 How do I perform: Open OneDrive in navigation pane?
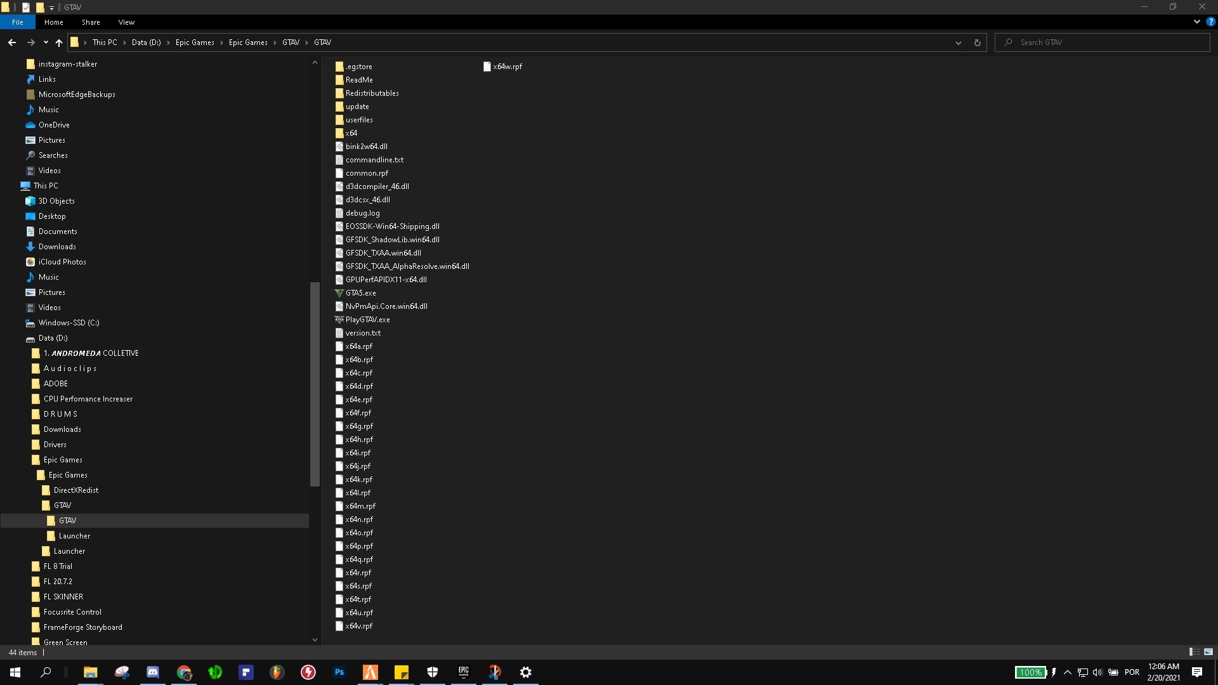click(x=54, y=125)
